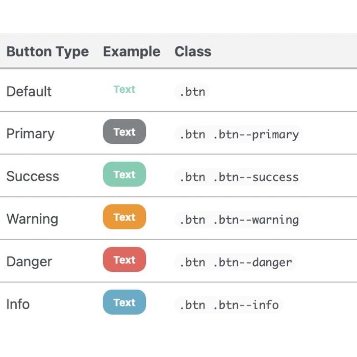Click the Class column header

point(193,52)
